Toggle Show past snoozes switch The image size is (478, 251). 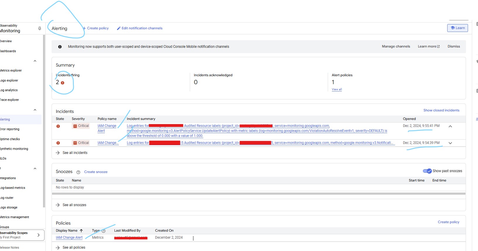coord(427,171)
